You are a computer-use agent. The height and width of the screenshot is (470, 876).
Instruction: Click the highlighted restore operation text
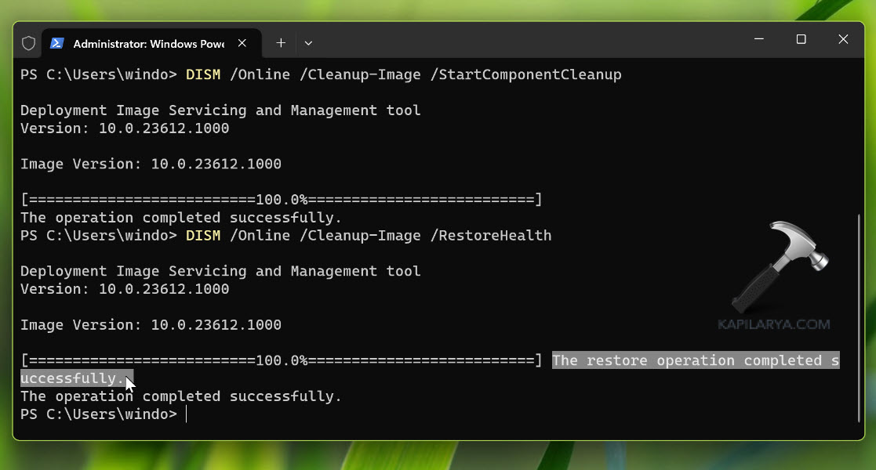click(x=696, y=360)
